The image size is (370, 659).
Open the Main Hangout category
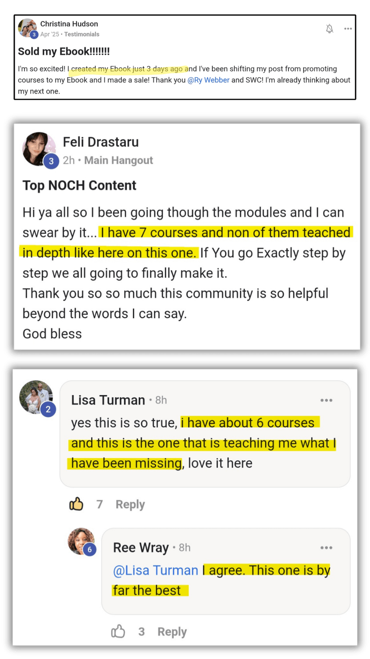(118, 160)
